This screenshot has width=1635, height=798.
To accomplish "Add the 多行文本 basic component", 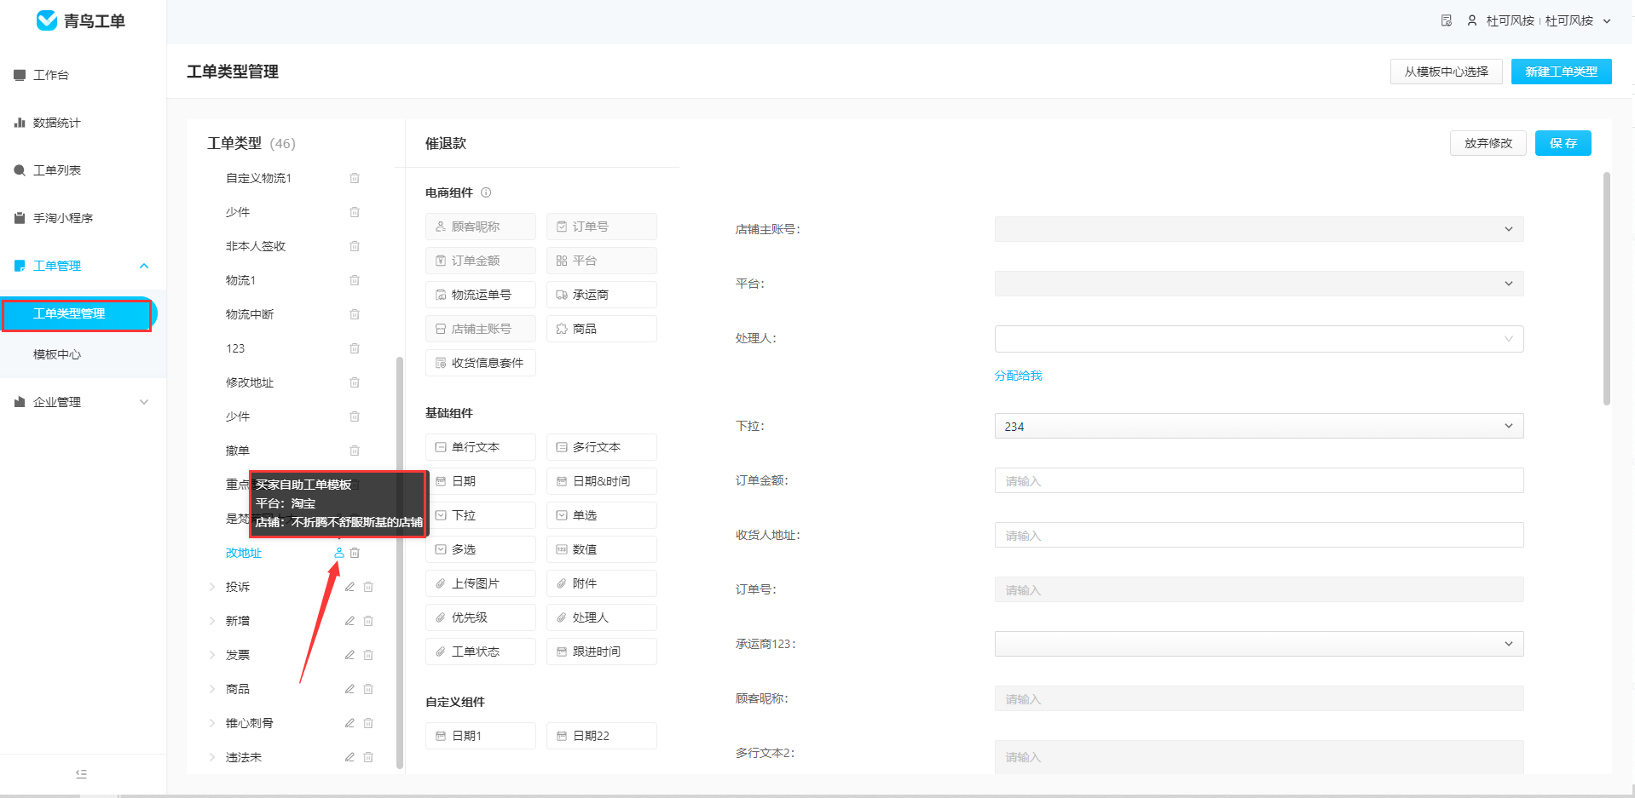I will (602, 447).
